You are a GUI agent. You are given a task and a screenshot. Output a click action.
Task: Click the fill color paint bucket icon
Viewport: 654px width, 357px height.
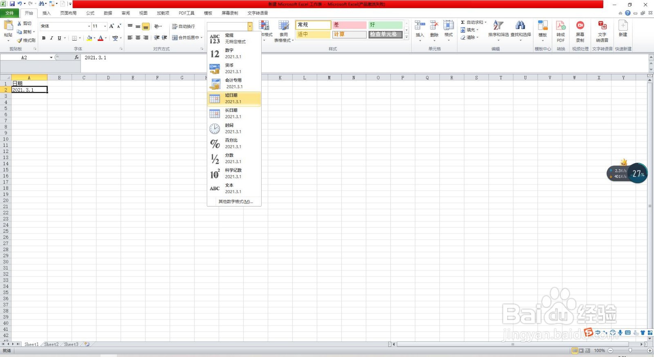click(90, 38)
